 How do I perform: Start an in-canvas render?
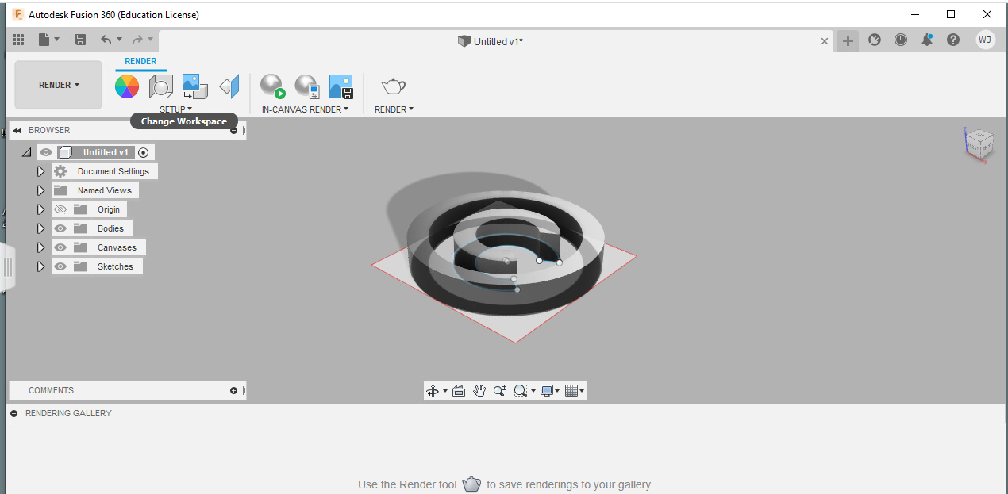point(272,86)
